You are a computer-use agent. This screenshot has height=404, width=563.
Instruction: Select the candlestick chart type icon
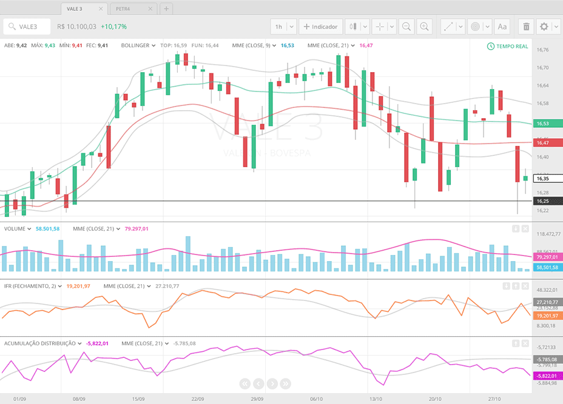tap(353, 27)
